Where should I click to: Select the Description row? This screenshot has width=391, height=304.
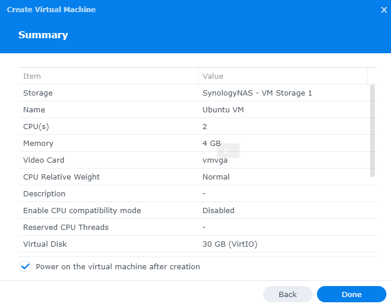coord(197,193)
